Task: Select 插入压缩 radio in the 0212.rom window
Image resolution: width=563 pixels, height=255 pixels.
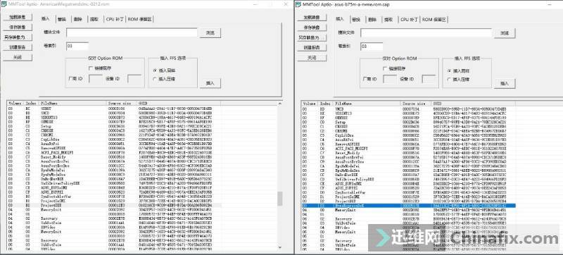Action: click(x=155, y=79)
